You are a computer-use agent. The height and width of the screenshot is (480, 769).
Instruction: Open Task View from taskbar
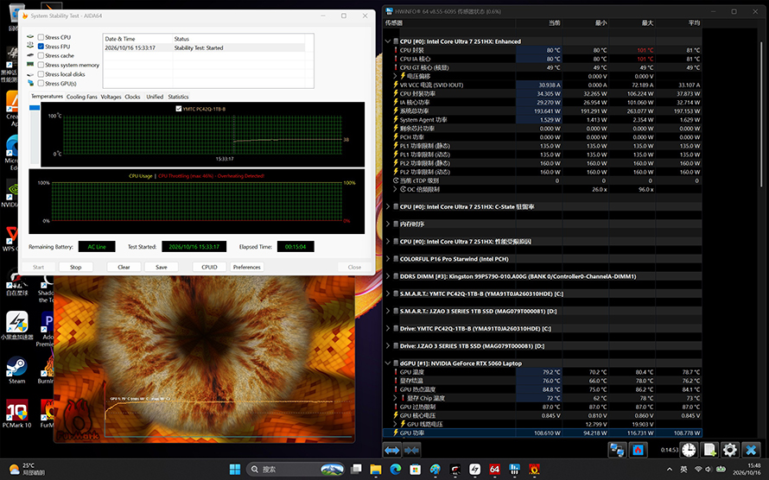[356, 470]
